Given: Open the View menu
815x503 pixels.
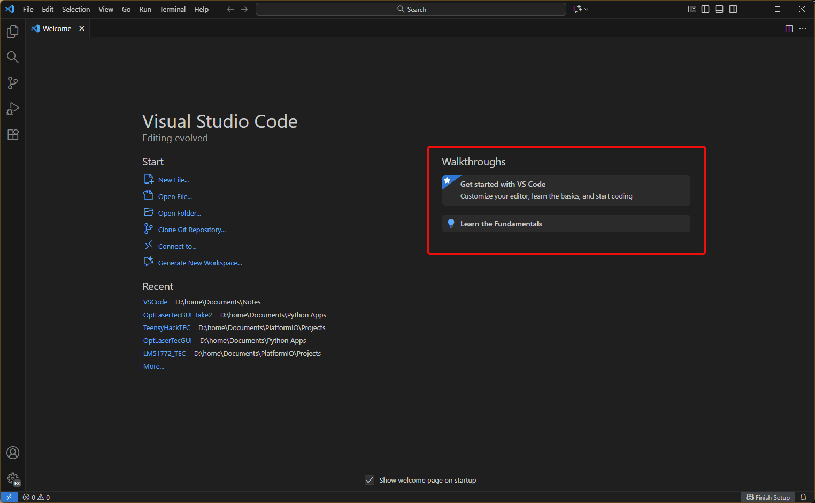Looking at the screenshot, I should click(x=106, y=9).
